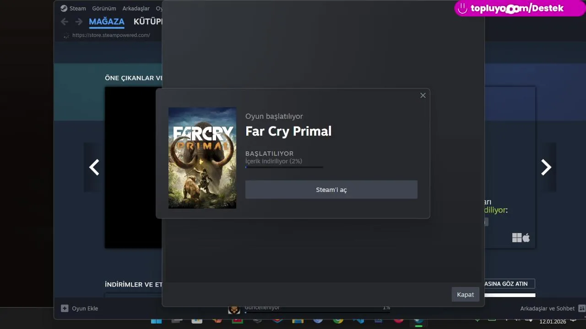Click the Oyun Ekle plus icon
Screen dimensions: 586x329
point(65,308)
